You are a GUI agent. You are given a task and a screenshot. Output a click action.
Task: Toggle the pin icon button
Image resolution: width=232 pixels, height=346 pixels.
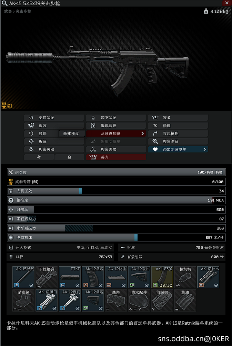(39, 157)
